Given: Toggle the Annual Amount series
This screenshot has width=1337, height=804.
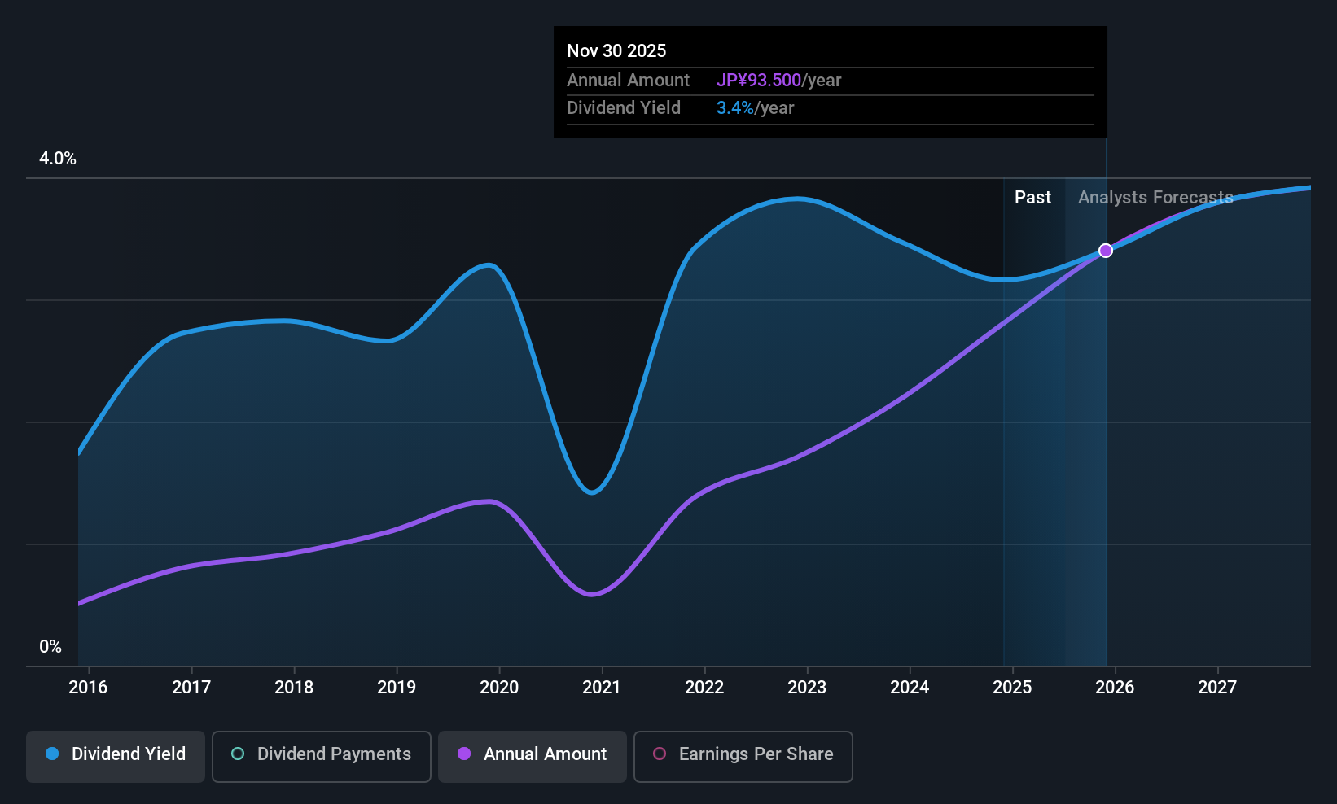Looking at the screenshot, I should 533,756.
